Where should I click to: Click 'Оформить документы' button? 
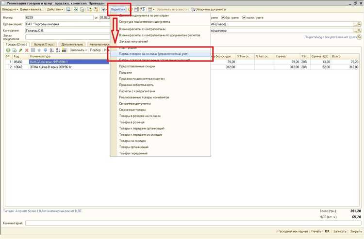[208, 9]
